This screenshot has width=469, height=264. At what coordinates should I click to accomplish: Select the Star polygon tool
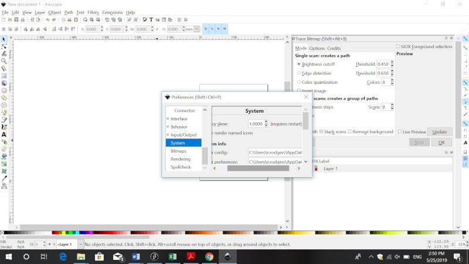pos(4,98)
